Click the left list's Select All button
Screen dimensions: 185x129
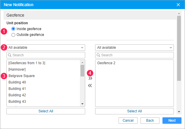point(46,111)
